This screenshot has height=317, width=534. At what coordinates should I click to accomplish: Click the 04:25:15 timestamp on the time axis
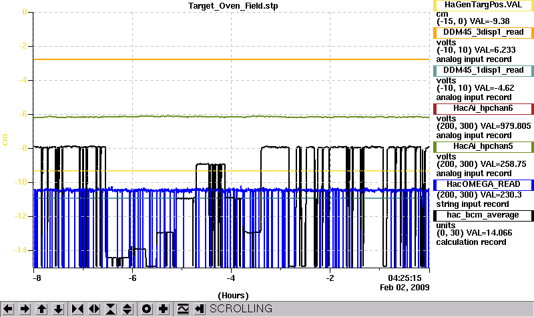click(405, 278)
